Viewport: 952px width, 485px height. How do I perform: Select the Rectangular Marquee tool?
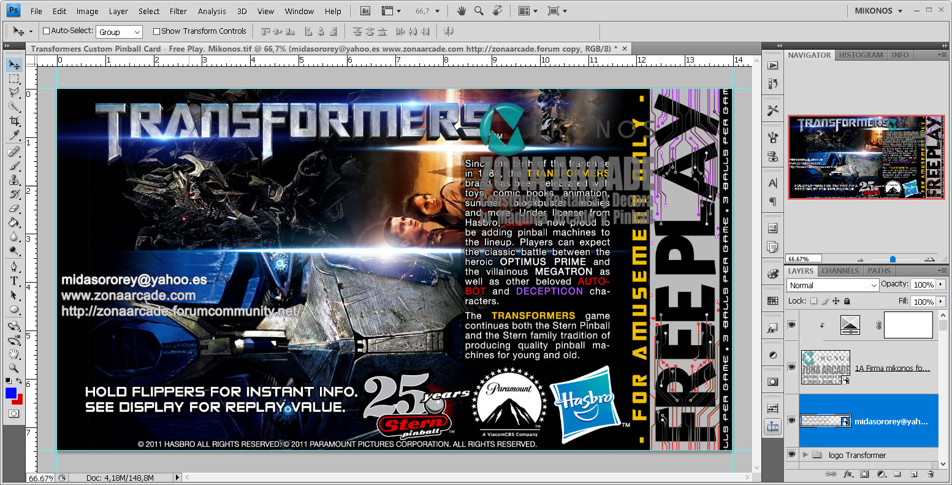(14, 79)
